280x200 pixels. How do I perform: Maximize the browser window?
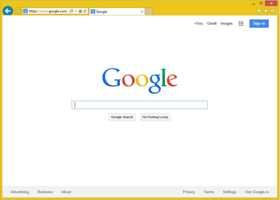(x=261, y=3)
